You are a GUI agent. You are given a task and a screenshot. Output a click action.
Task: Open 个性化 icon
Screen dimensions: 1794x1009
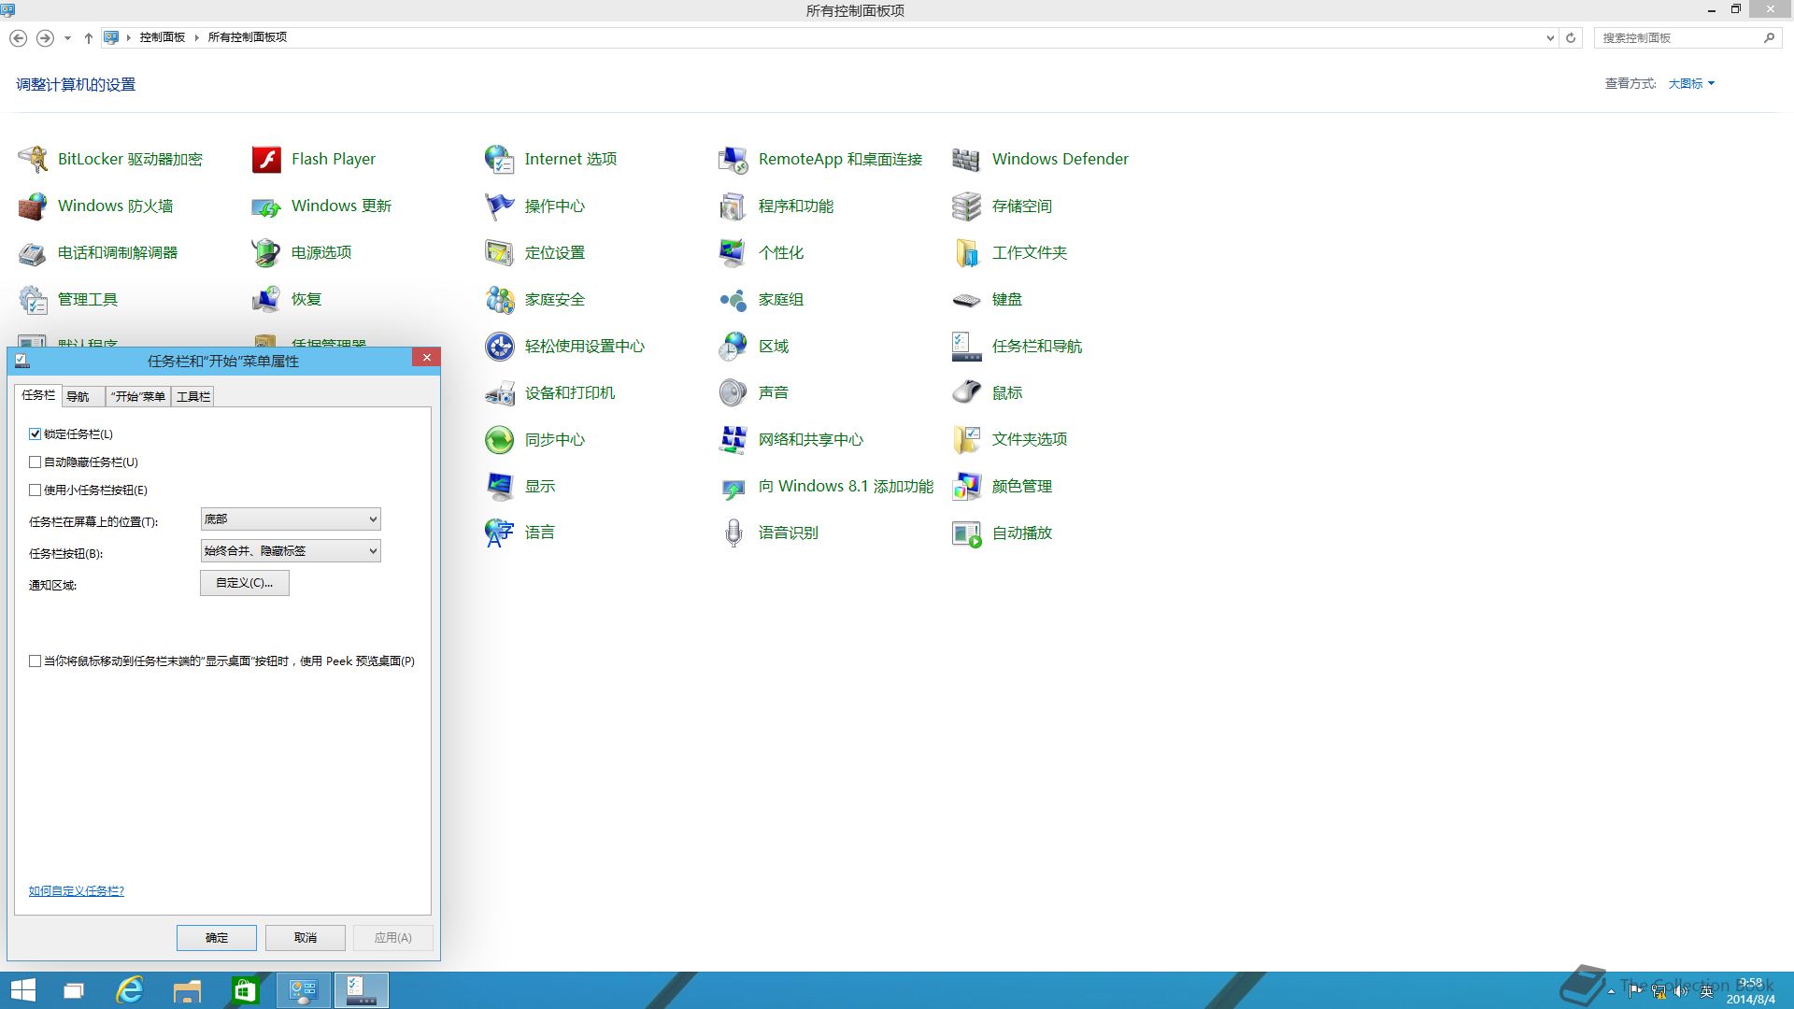coord(733,253)
